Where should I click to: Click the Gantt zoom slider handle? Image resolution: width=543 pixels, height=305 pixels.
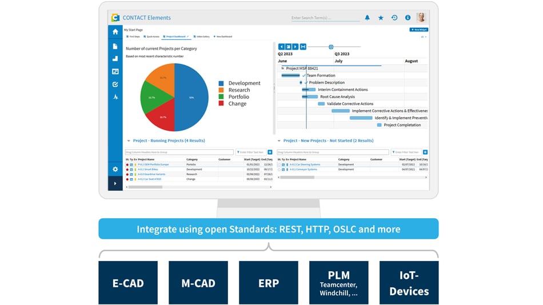point(331,47)
